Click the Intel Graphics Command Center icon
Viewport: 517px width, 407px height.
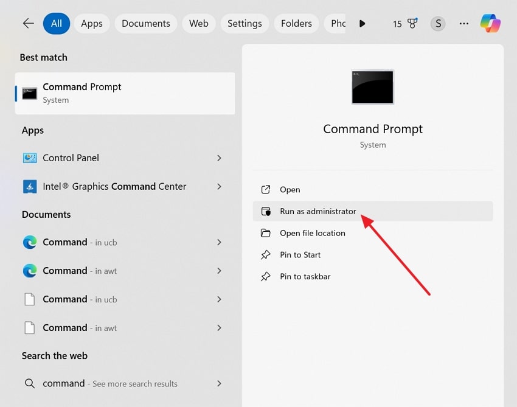coord(30,187)
